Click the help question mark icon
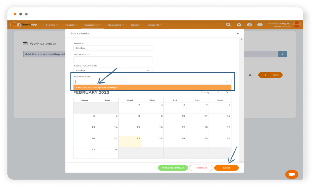 click(249, 25)
